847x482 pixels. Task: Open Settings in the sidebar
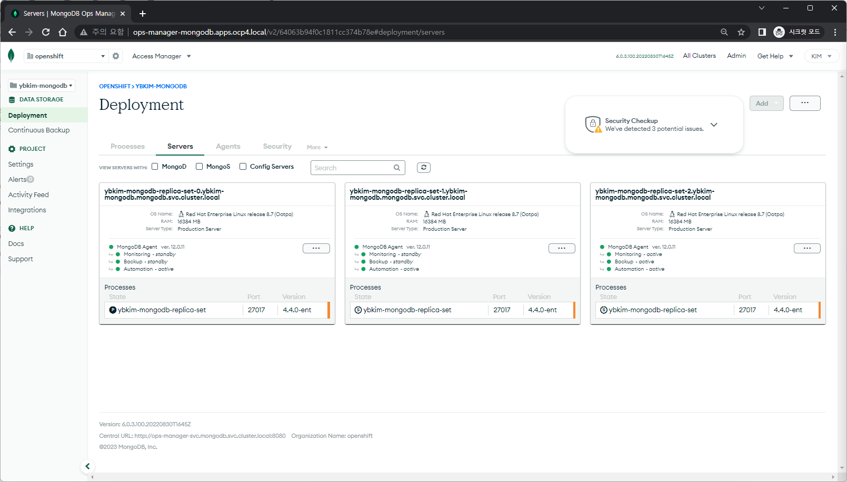pyautogui.click(x=21, y=165)
